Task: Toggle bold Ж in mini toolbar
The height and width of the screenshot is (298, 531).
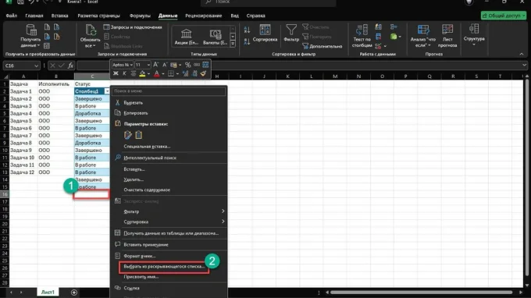Action: [x=116, y=73]
